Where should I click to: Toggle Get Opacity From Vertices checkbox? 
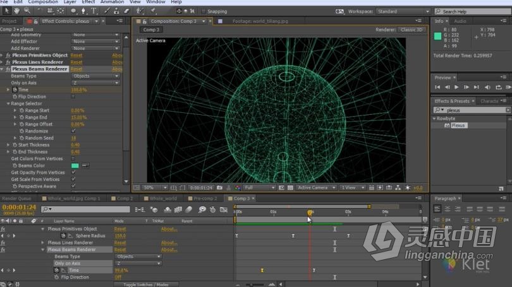73,172
